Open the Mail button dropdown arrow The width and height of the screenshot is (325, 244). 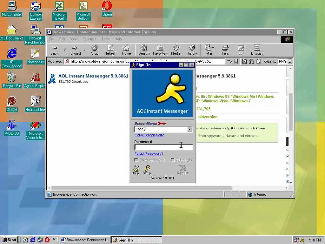[213, 48]
